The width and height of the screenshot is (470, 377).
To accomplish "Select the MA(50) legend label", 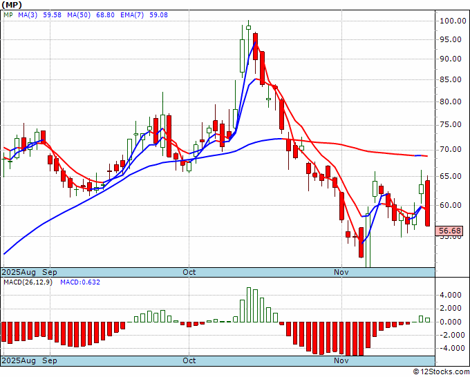I will tap(79, 15).
